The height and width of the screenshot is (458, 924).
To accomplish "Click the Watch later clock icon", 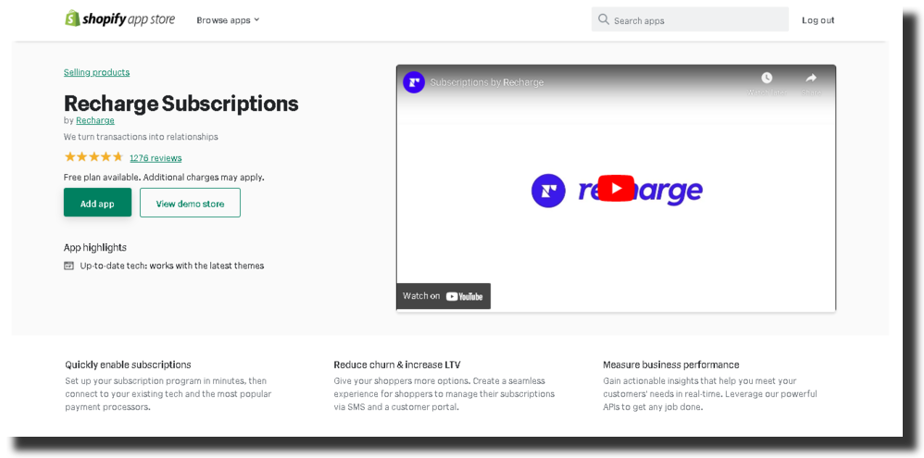I will click(766, 78).
